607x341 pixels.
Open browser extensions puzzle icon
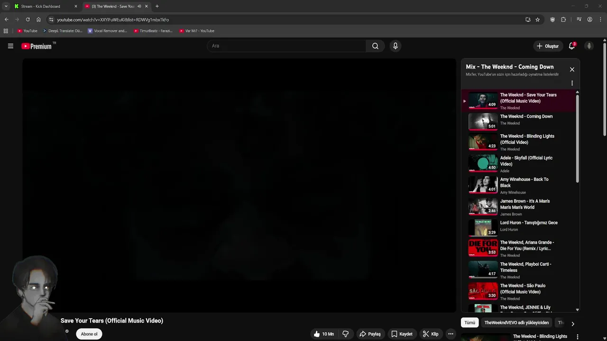tap(563, 19)
